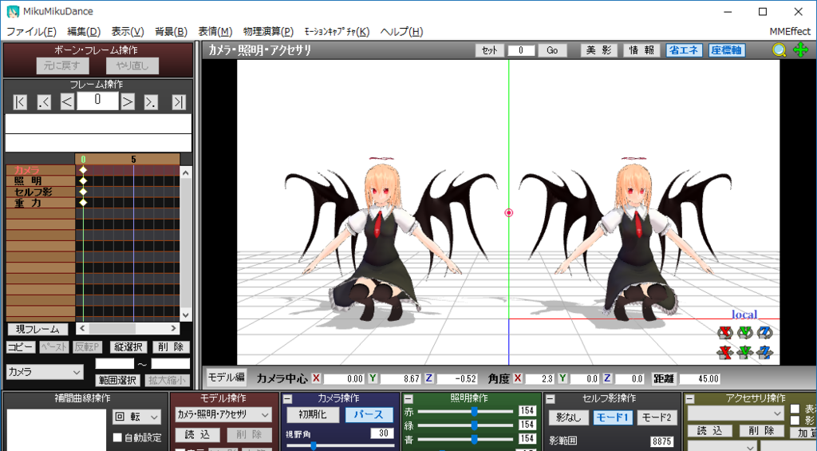Step forward one frame
Screen dimensions: 817x451
(128, 101)
